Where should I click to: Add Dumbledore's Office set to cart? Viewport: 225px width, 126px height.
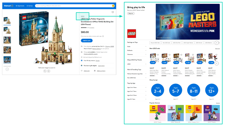(x=87, y=41)
